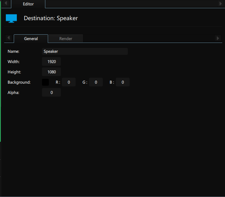This screenshot has height=197, width=225.
Task: Click the blue monitor destination icon
Action: [x=11, y=18]
